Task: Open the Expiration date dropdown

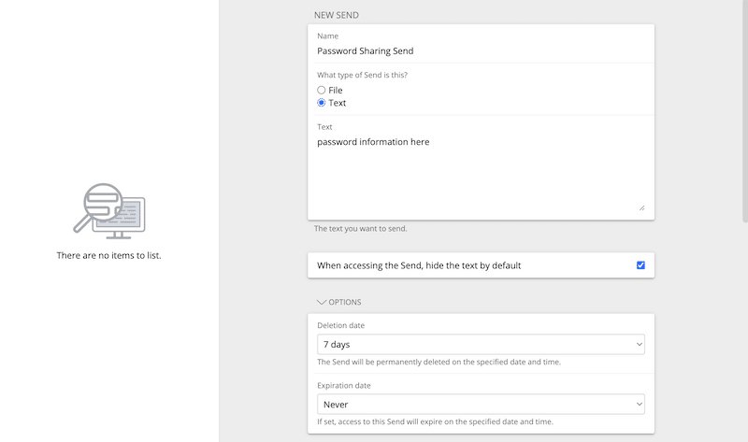Action: [481, 405]
